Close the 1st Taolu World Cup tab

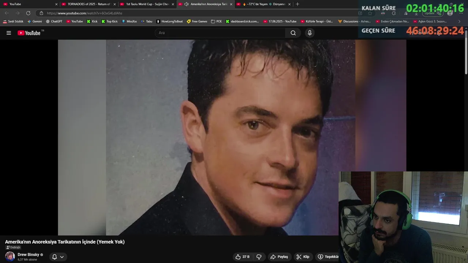coord(173,4)
